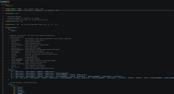Click the '[1]' permissions row
This screenshot has width=174, height=94.
tap(40, 73)
